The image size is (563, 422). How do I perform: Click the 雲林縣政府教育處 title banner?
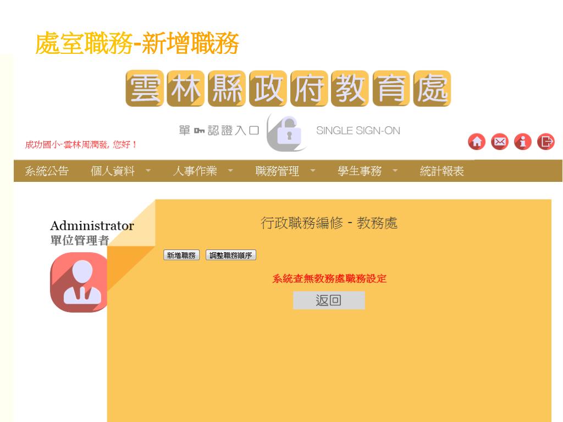[x=288, y=88]
